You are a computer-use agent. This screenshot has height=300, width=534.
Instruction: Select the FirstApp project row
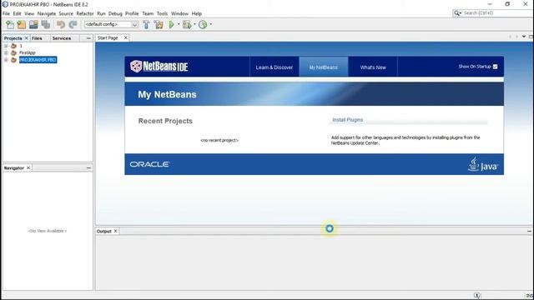point(28,52)
